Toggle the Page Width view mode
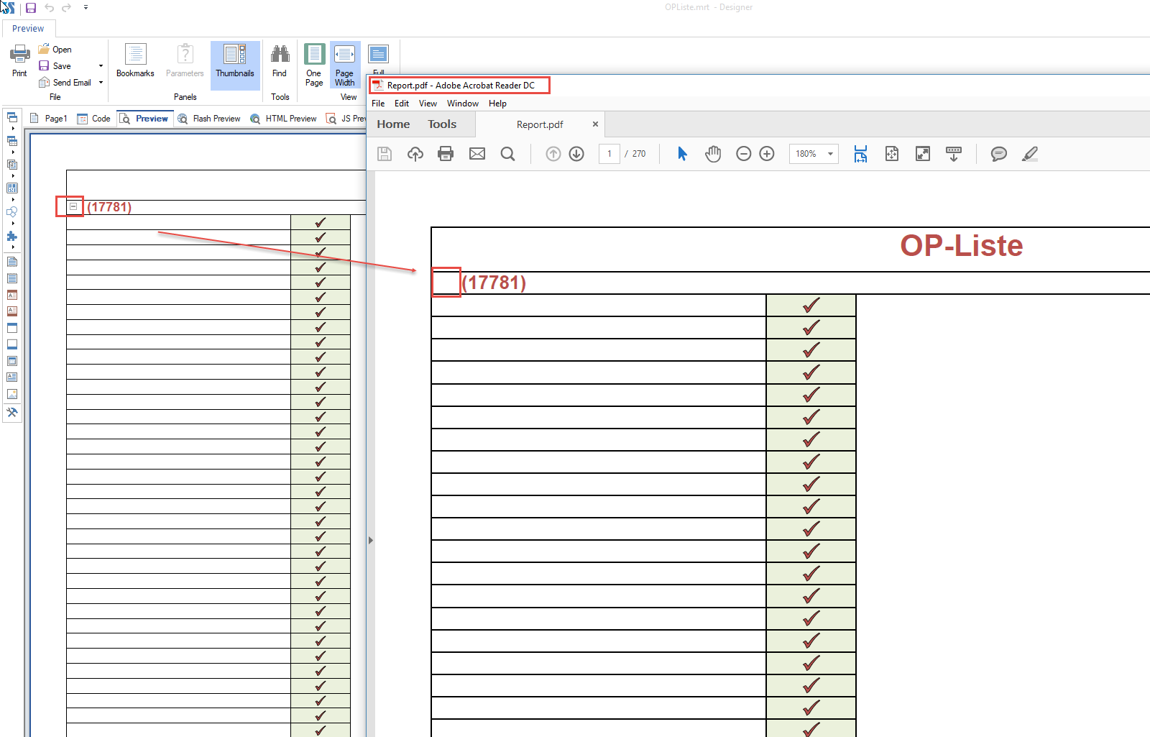 [x=345, y=65]
